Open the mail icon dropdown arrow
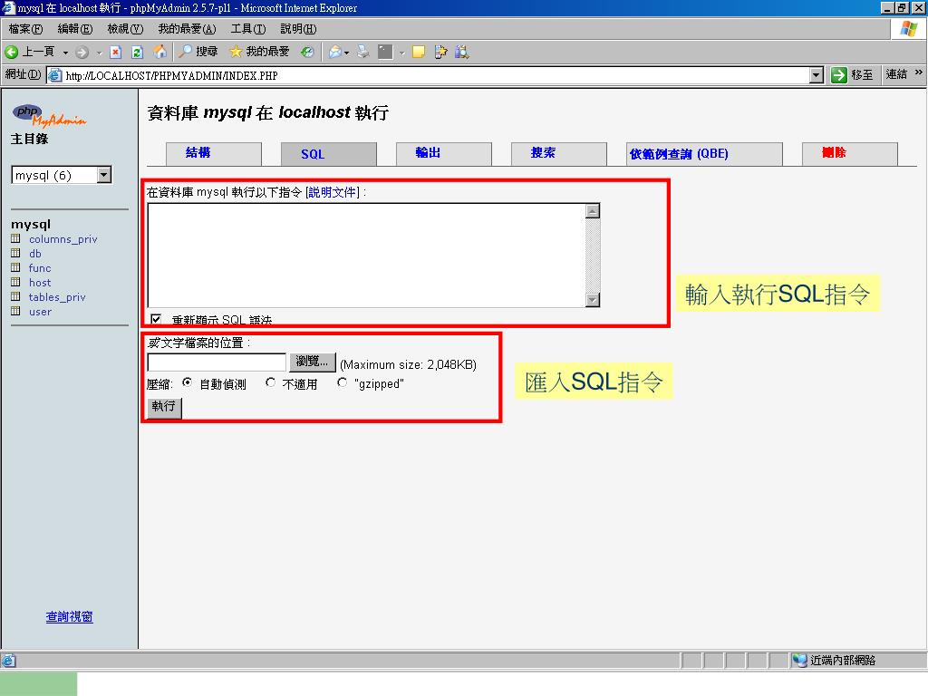Viewport: 928px width, 696px height. click(x=346, y=53)
